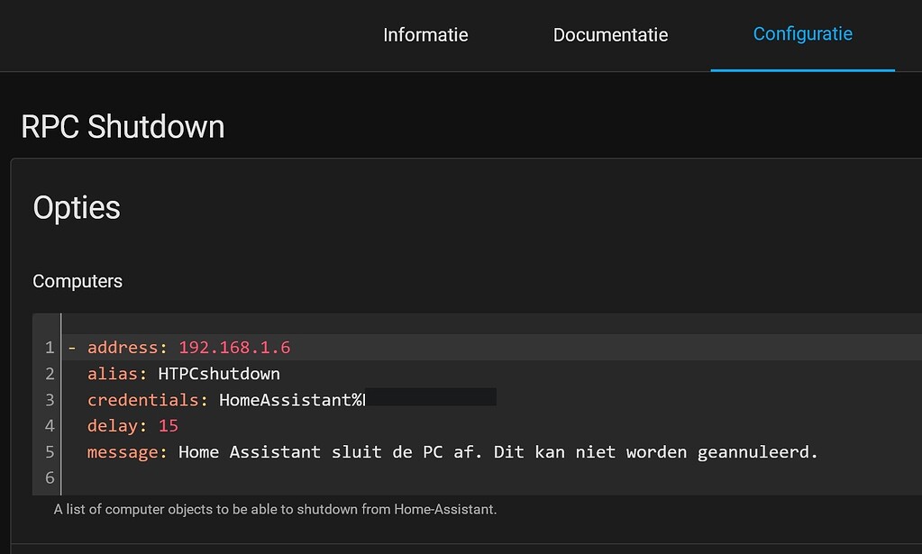Click the Opties section header
The image size is (922, 554).
pyautogui.click(x=76, y=207)
